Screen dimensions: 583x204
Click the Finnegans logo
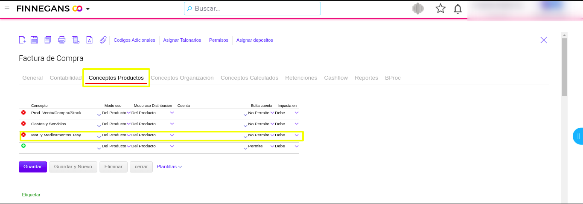tap(50, 9)
